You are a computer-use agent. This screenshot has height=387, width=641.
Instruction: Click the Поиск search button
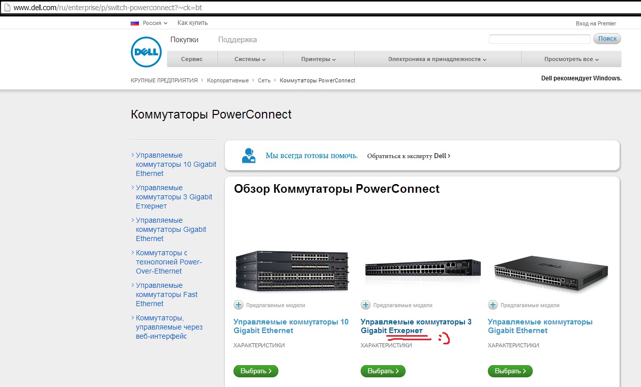(x=607, y=39)
